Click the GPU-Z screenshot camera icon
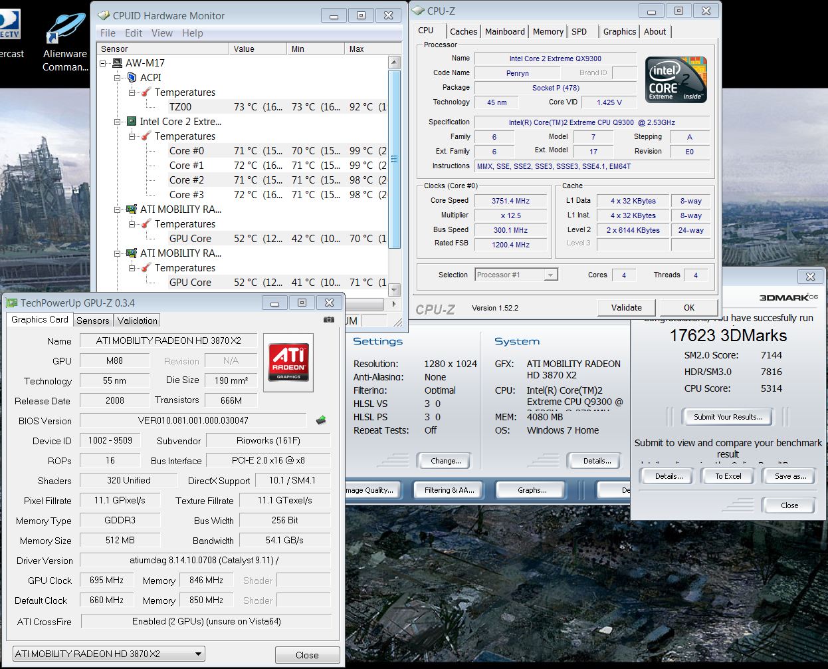Viewport: 828px width, 669px height. [x=329, y=320]
